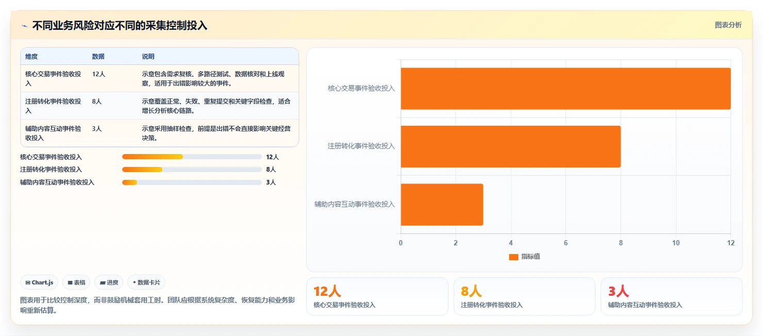Screen dimensions: 763x336
Task: Click the 8人 value beside progress bar
Action: [271, 170]
